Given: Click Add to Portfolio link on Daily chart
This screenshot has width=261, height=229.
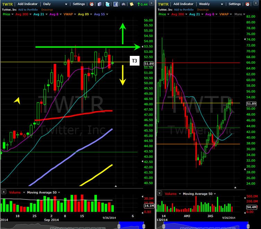Looking at the screenshot, I should click(28, 10).
